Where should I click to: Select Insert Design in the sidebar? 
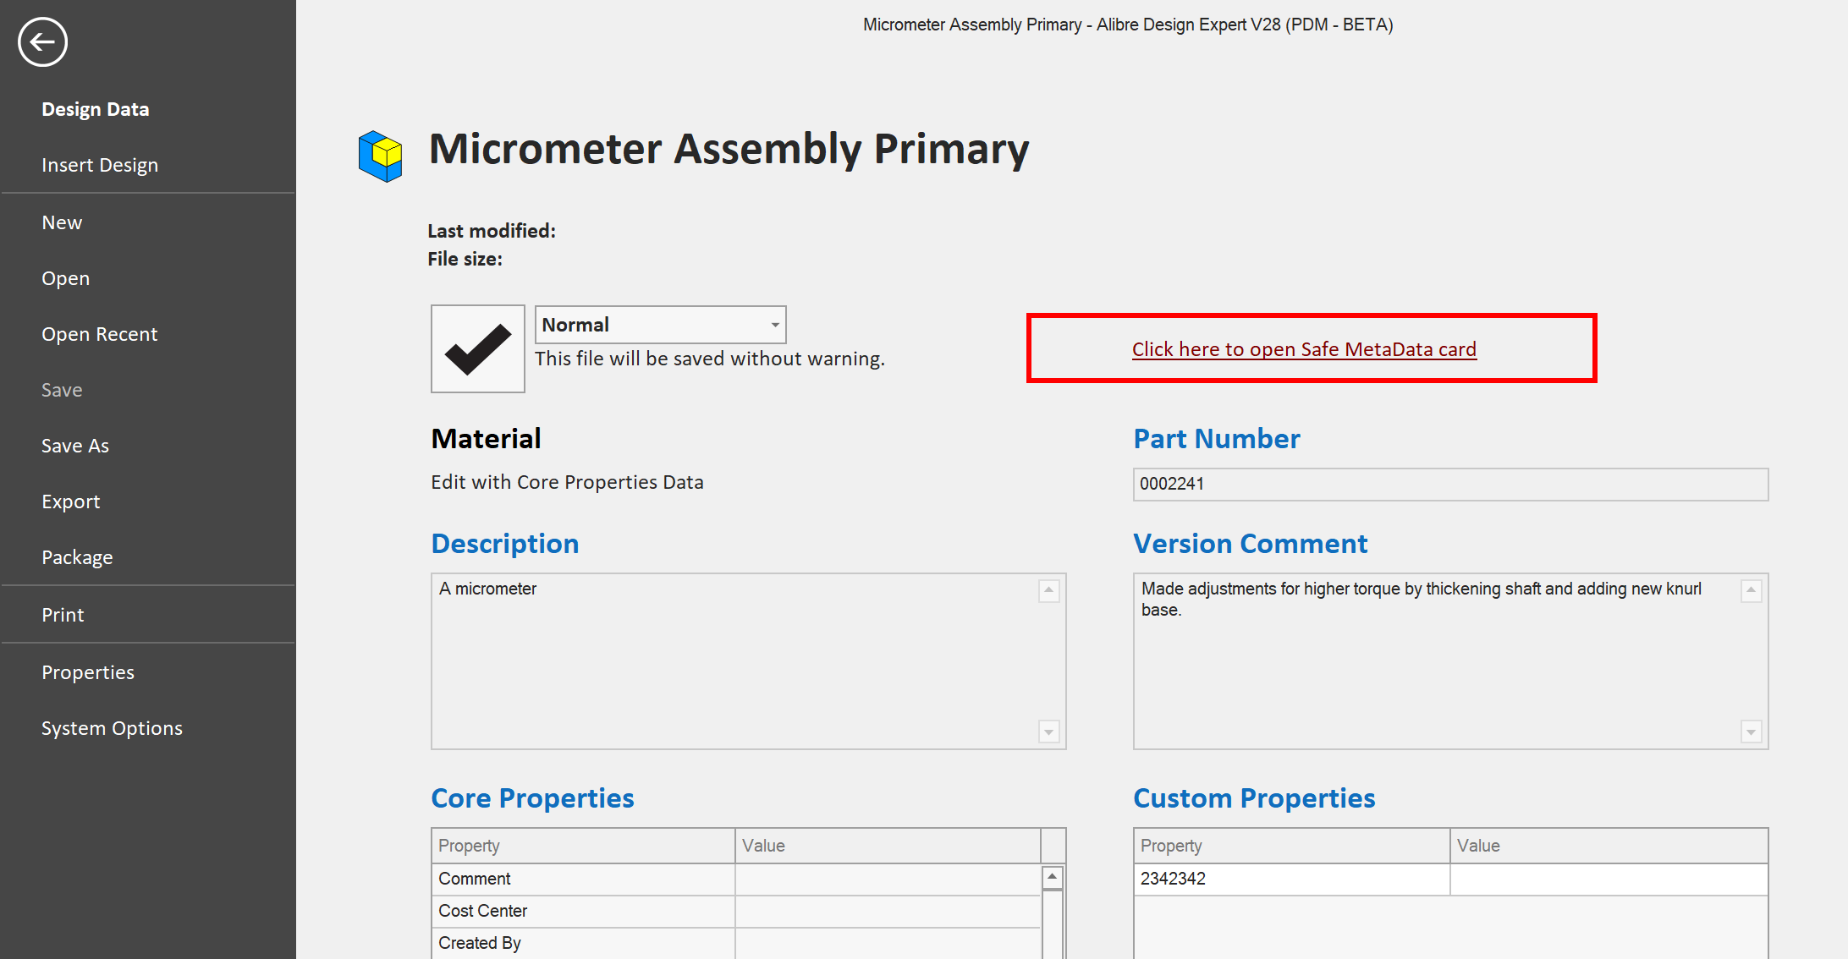click(x=100, y=165)
